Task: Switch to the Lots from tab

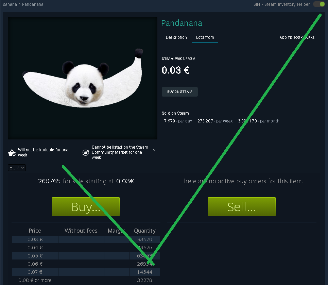Action: 205,37
